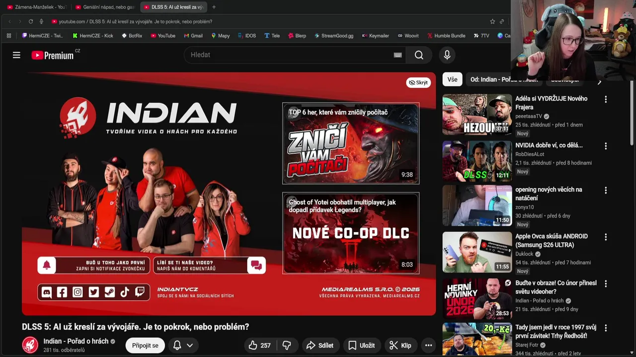This screenshot has height=357, width=636.
Task: Open Keymailer bookmark
Action: pos(375,36)
